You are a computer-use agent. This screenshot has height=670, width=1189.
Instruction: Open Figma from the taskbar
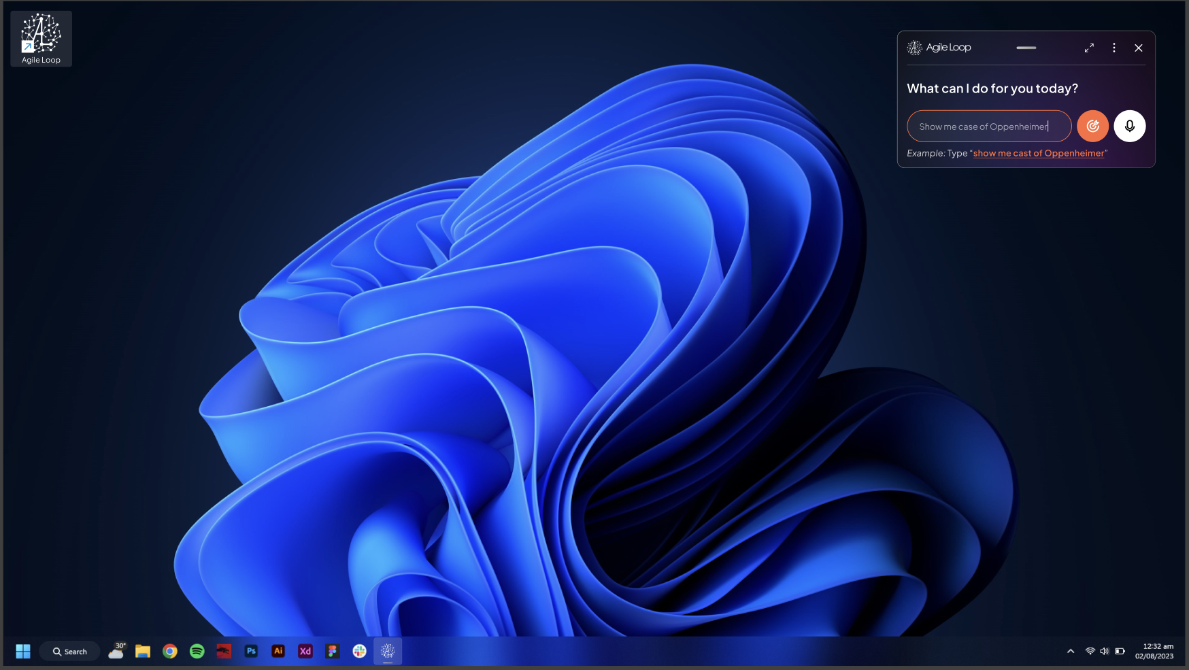coord(332,652)
